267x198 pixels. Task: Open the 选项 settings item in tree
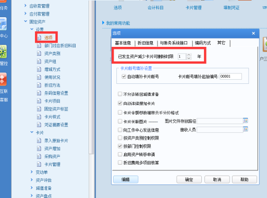click(48, 38)
